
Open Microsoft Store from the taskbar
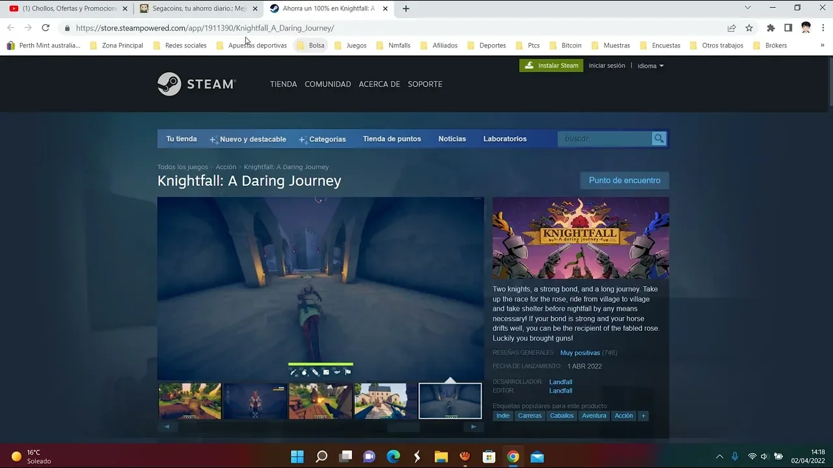489,456
